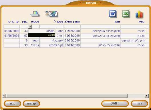Click the date cell '27/04/2009'
Screen dimensions: 151x110
pos(72,45)
